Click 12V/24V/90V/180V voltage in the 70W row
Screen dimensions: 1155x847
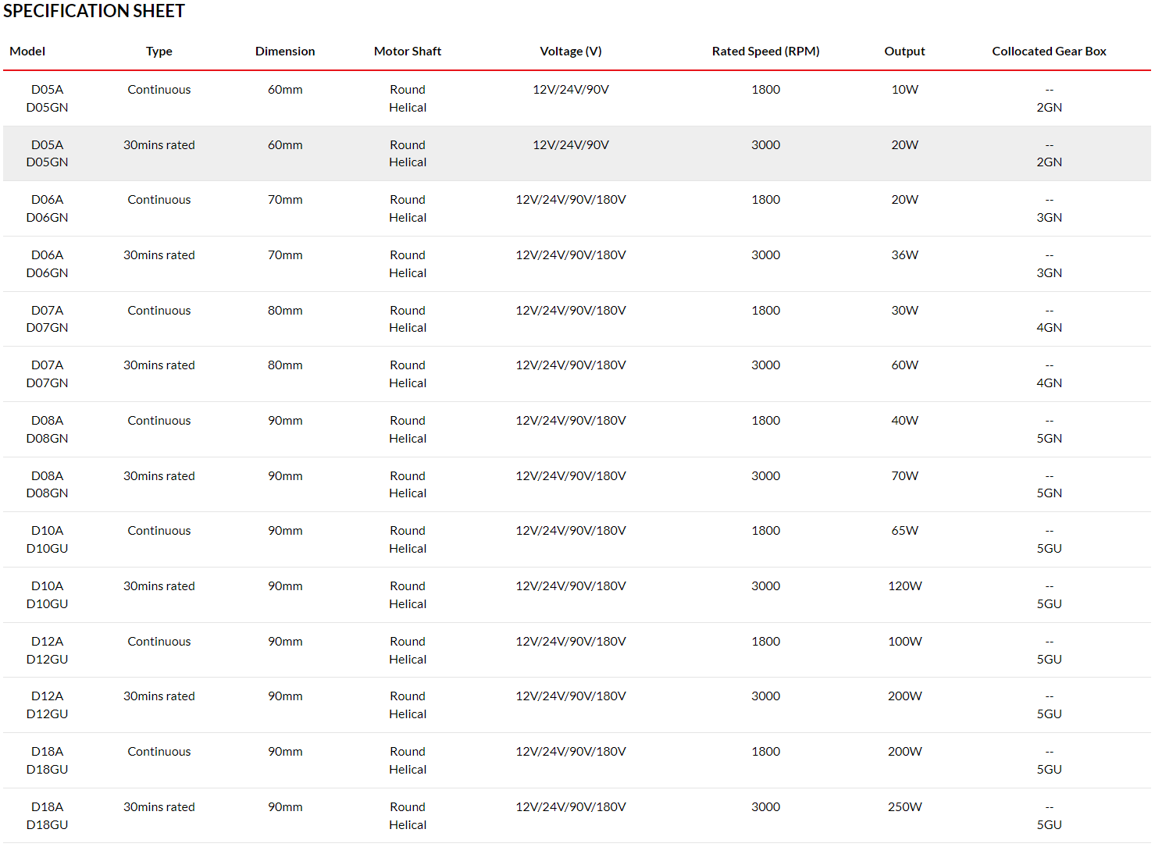(571, 475)
